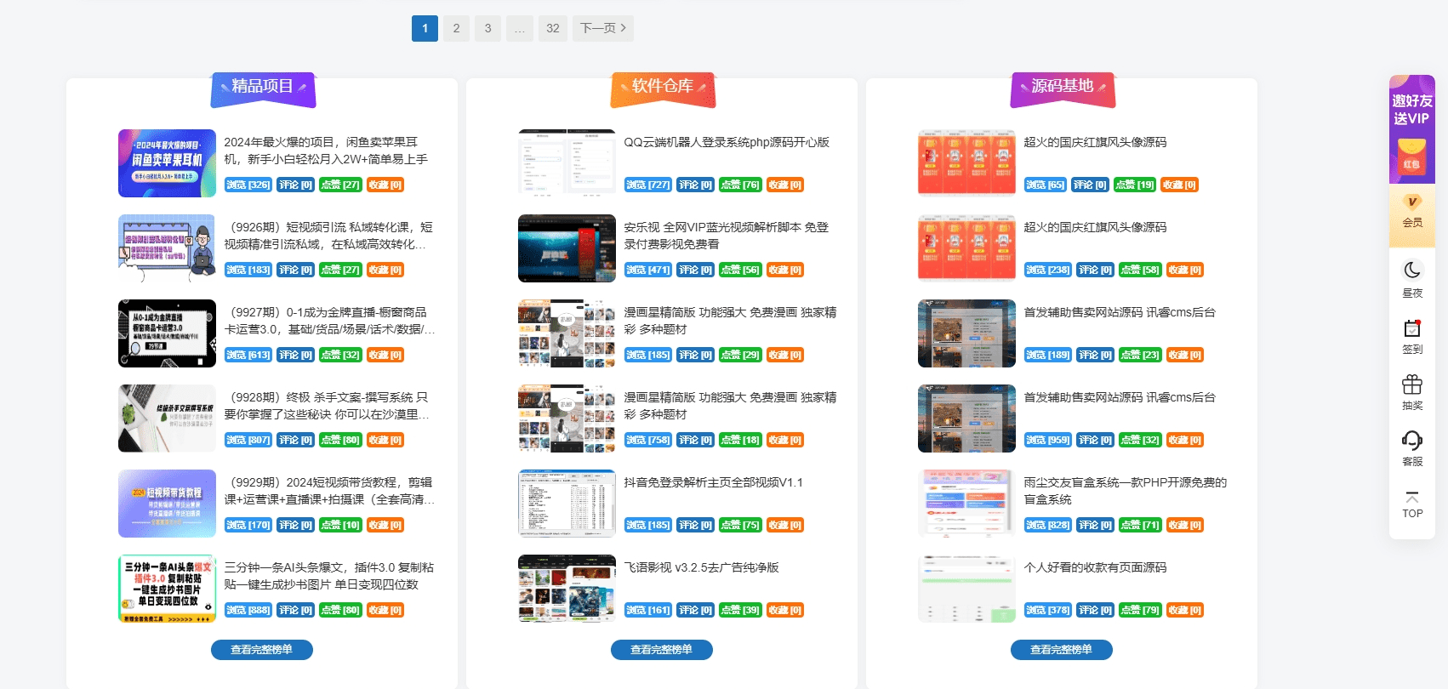Click 查看完整榜单 under 源码基地 list
Screen dimensions: 1448x689
tap(1061, 650)
